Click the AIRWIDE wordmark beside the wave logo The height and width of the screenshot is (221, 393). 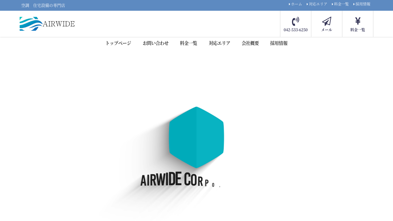click(59, 24)
